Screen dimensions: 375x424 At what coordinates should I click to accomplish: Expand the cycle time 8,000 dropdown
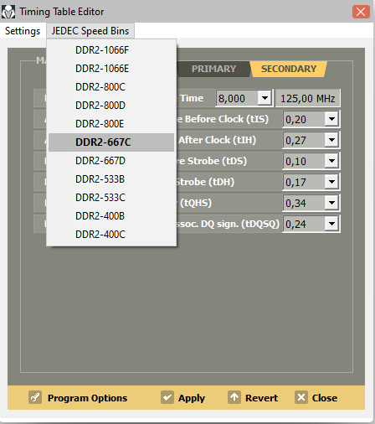265,98
